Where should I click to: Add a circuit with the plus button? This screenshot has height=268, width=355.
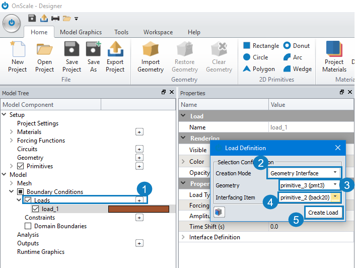[139, 149]
